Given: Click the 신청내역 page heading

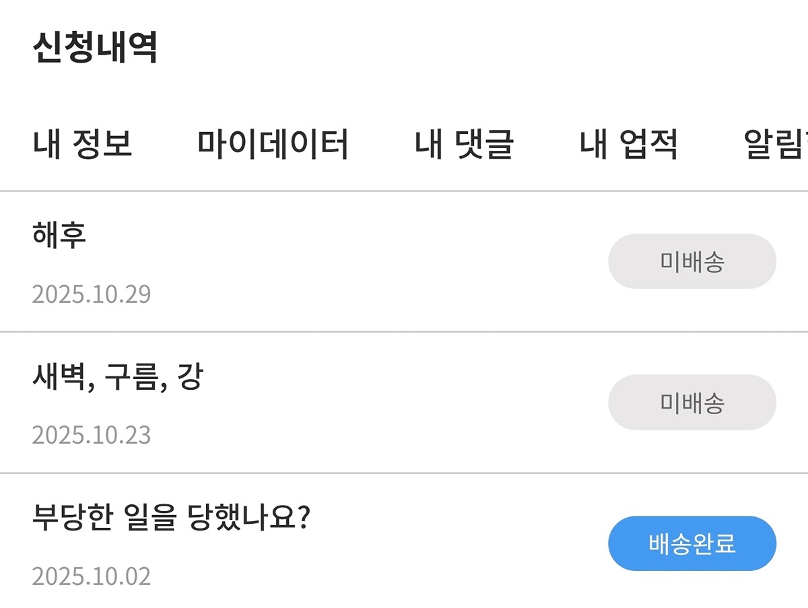Looking at the screenshot, I should pyautogui.click(x=95, y=48).
